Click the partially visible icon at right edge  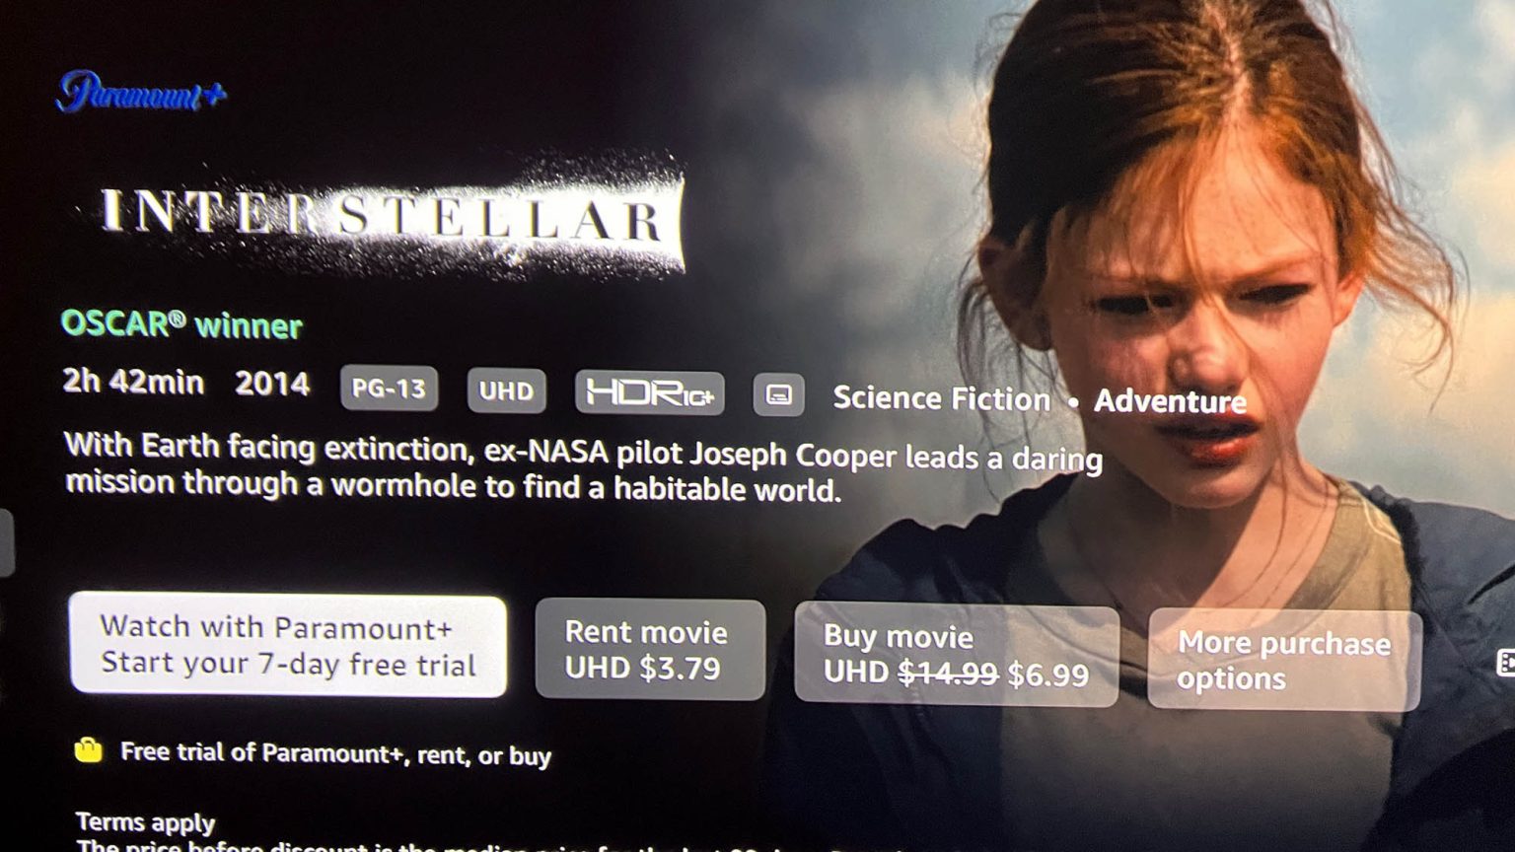(x=1505, y=663)
